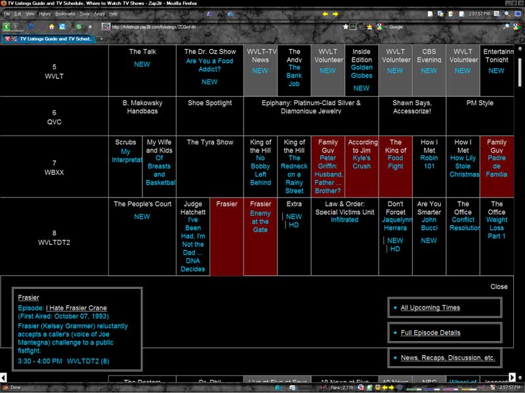The width and height of the screenshot is (525, 393).
Task: Click the green Reload icon
Action: coord(78,27)
